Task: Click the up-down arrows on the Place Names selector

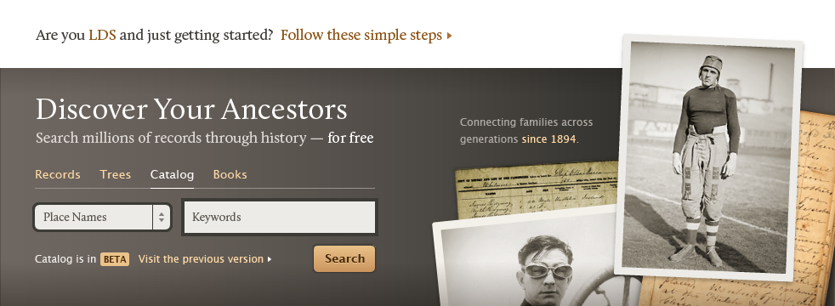Action: (162, 217)
